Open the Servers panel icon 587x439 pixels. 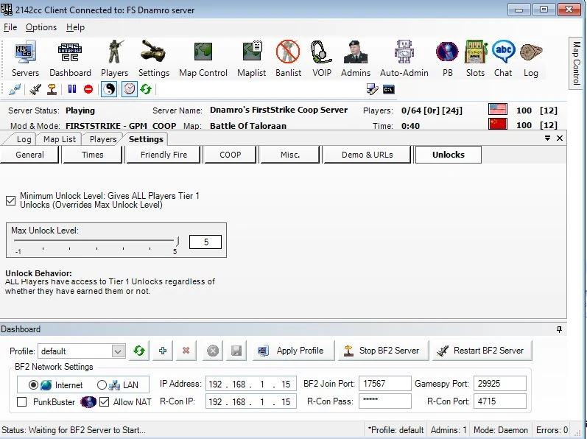pos(25,59)
